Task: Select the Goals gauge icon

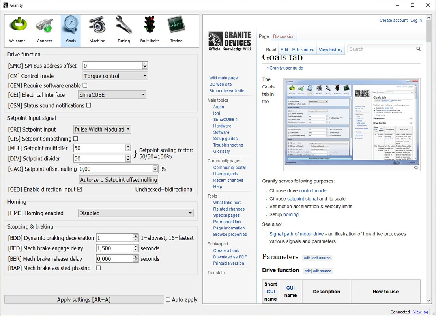Action: tap(71, 30)
